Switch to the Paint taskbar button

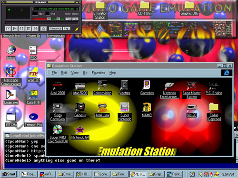[174, 174]
